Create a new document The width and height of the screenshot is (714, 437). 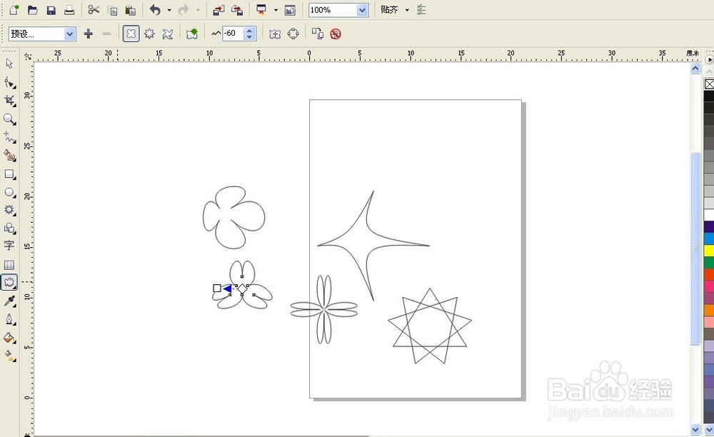point(14,9)
